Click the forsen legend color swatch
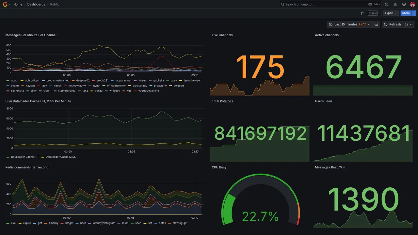 pyautogui.click(x=136, y=81)
